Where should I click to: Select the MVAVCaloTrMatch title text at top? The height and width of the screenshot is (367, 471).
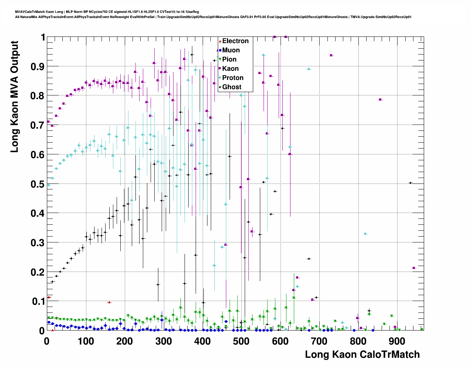coord(107,12)
